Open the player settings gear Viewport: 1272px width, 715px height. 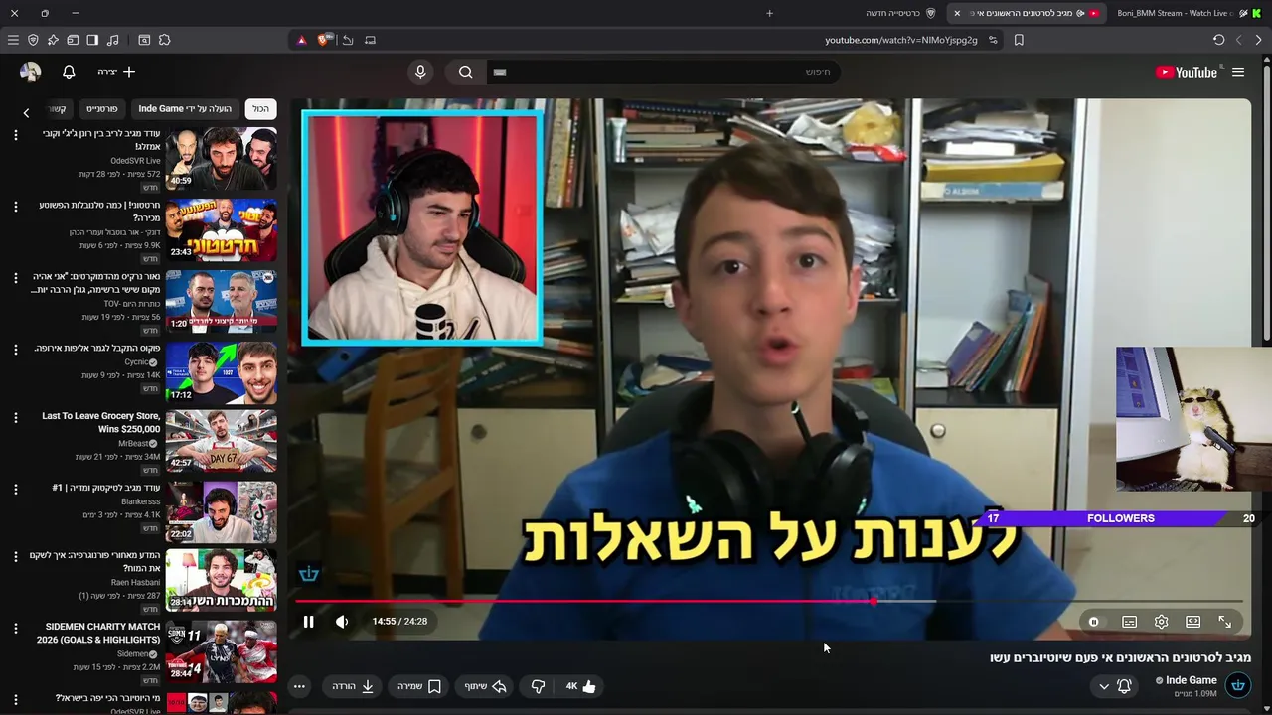[x=1161, y=622]
